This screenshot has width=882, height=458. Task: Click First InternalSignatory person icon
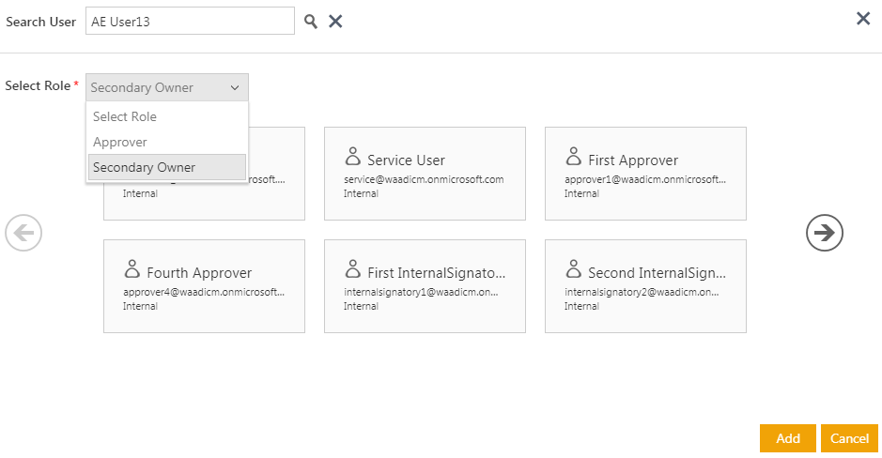click(x=353, y=269)
